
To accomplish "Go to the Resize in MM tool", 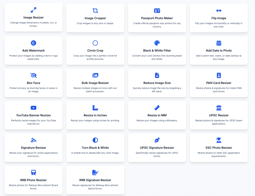I will 157,115.
